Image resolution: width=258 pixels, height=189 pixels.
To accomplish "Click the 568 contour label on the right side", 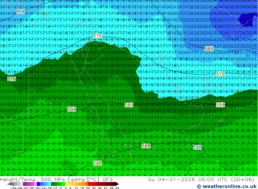I will pos(209,48).
